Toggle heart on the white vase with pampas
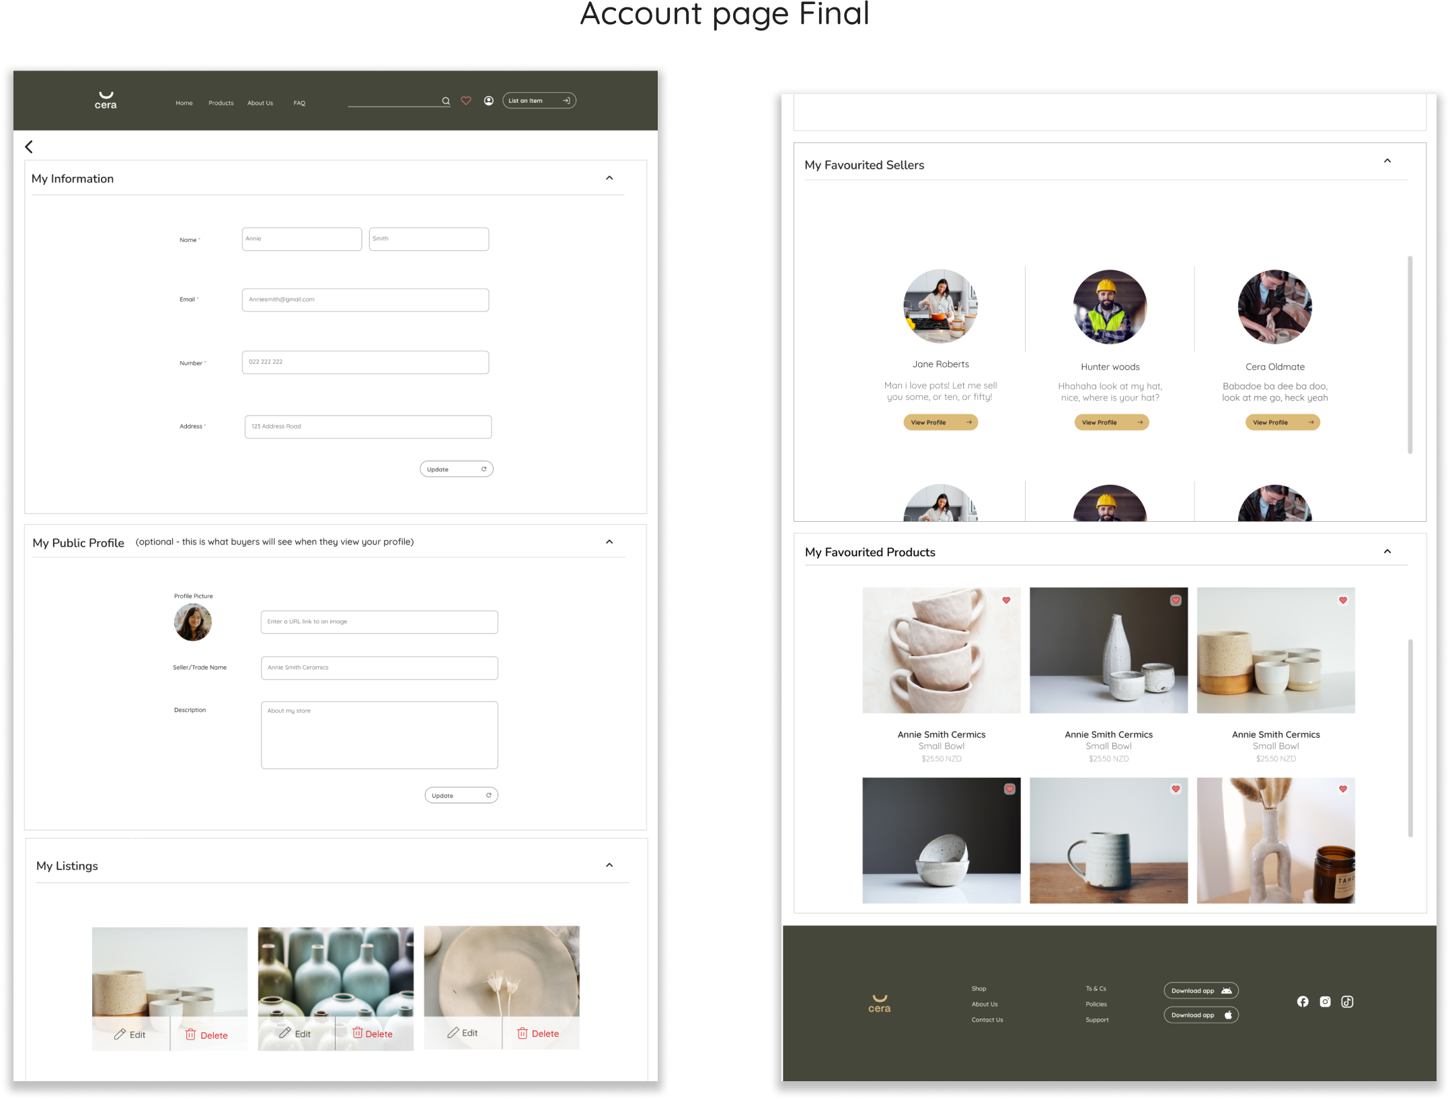Screen dimensions: 1450x1100 coord(1343,789)
